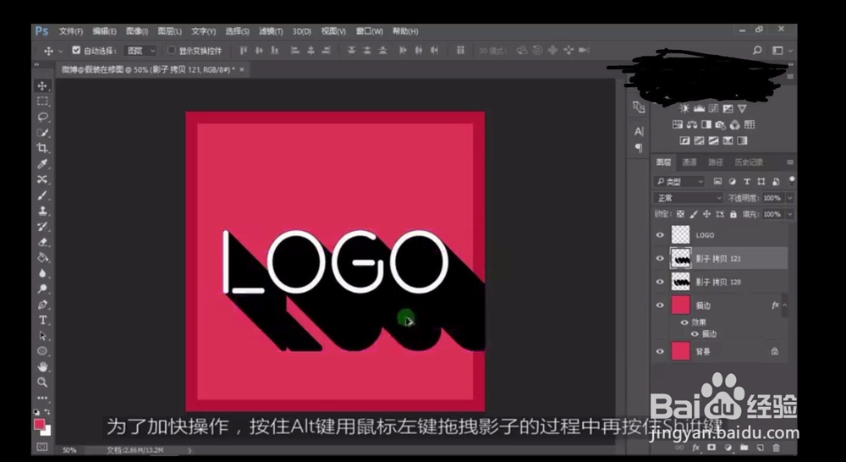Open the Character panel icon

(x=639, y=131)
